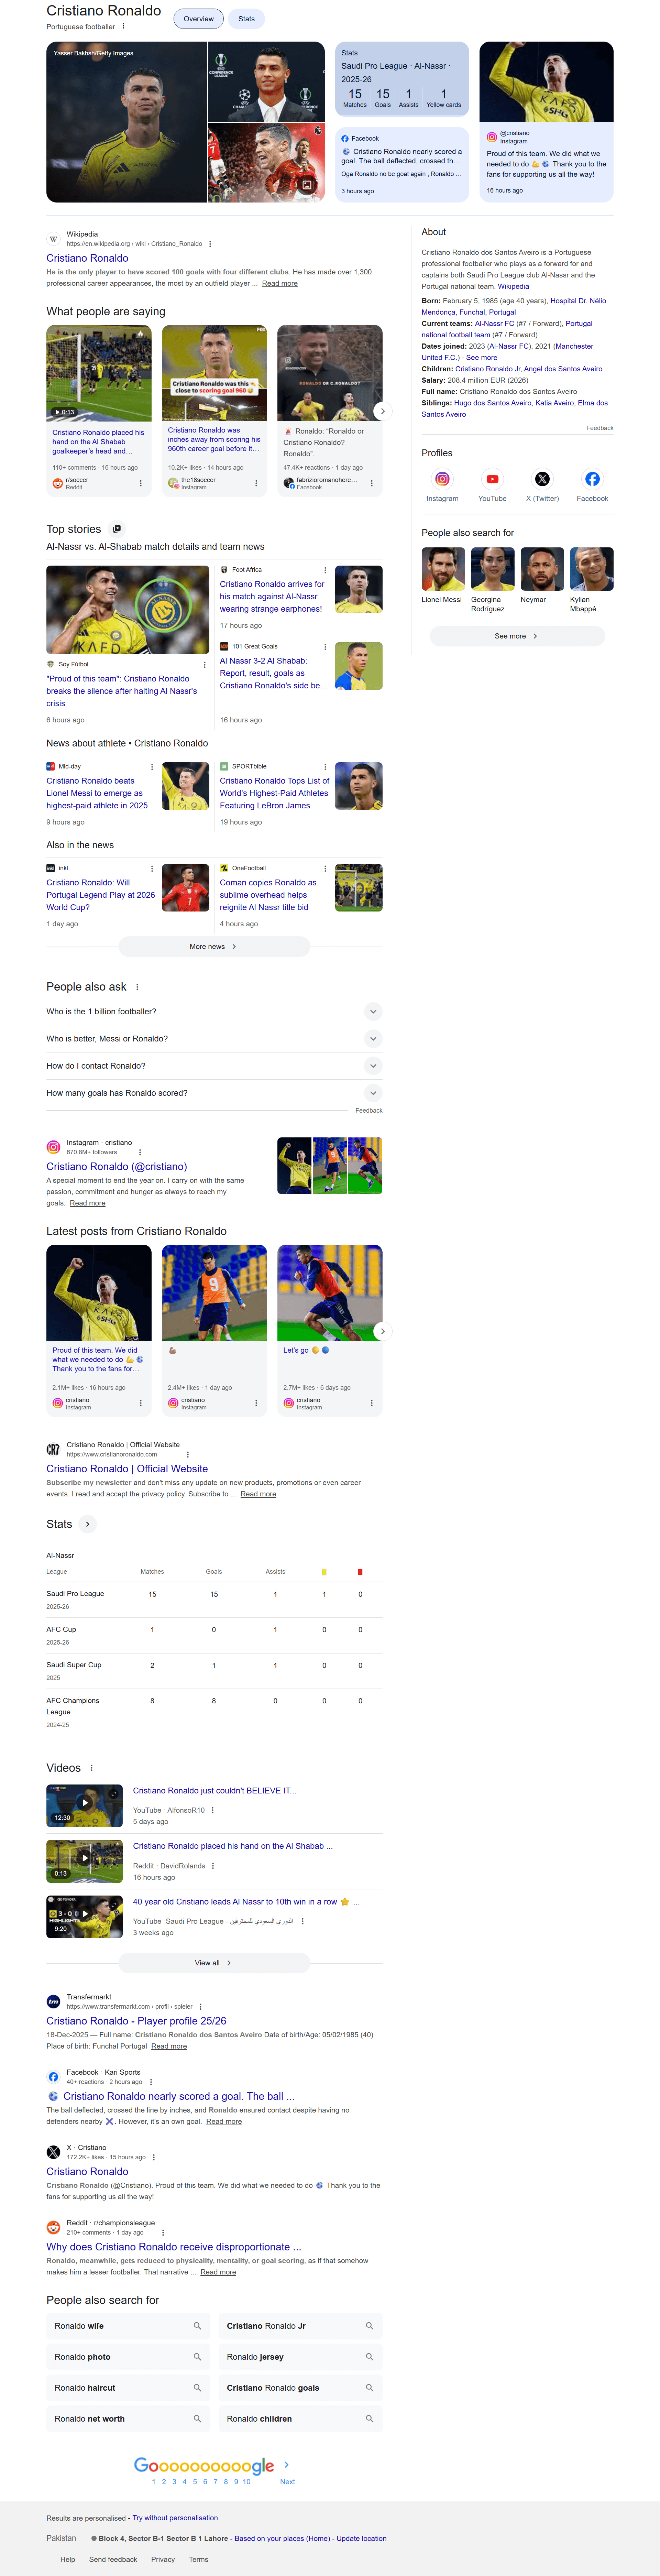
Task: Open three-dot menu beside People also ask
Action: click(x=137, y=987)
